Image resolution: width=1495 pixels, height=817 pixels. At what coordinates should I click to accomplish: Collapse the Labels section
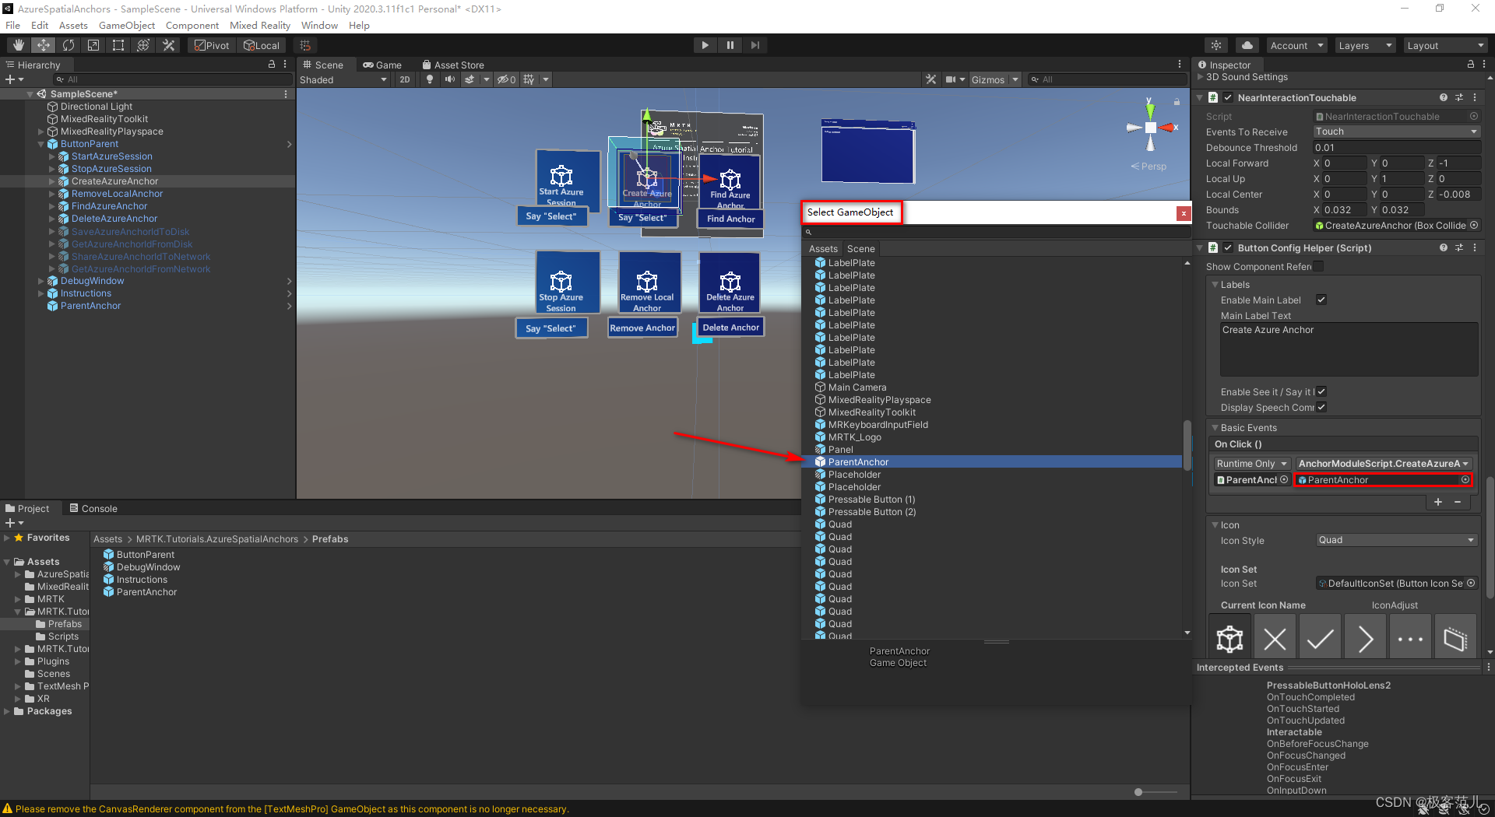coord(1215,285)
